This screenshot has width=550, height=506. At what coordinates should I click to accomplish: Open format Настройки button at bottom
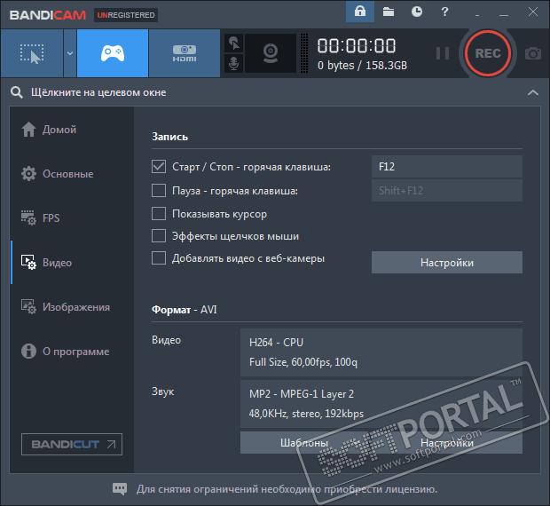(x=447, y=442)
